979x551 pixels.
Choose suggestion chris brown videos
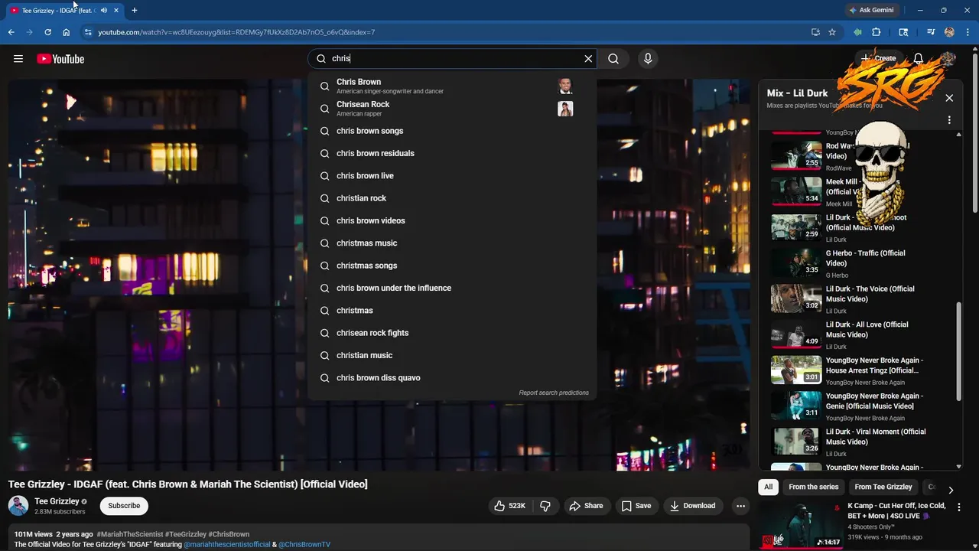(452, 220)
